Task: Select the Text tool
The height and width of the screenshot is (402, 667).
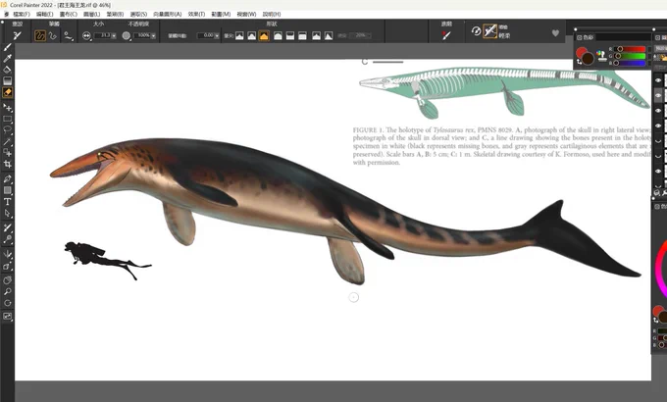Action: [x=7, y=202]
